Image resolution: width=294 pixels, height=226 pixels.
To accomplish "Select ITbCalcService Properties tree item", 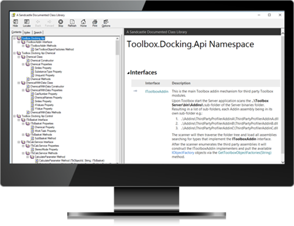I will pos(45,146).
